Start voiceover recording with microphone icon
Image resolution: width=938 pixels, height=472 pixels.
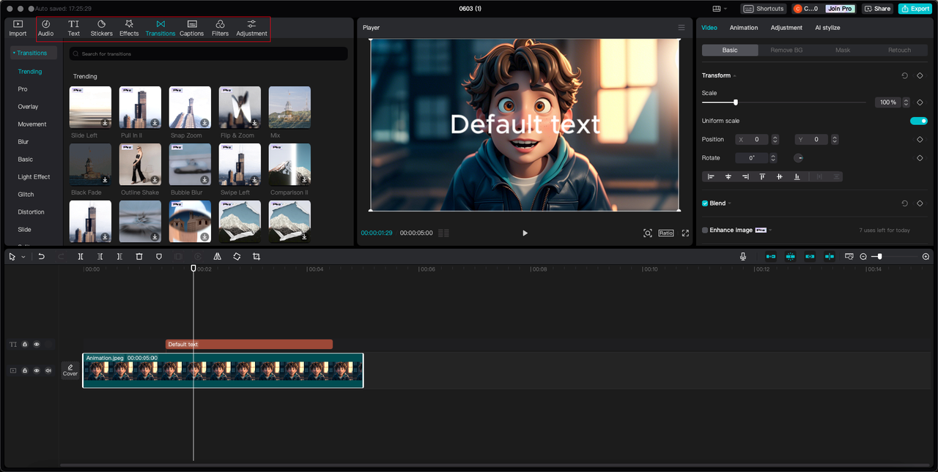(x=743, y=257)
